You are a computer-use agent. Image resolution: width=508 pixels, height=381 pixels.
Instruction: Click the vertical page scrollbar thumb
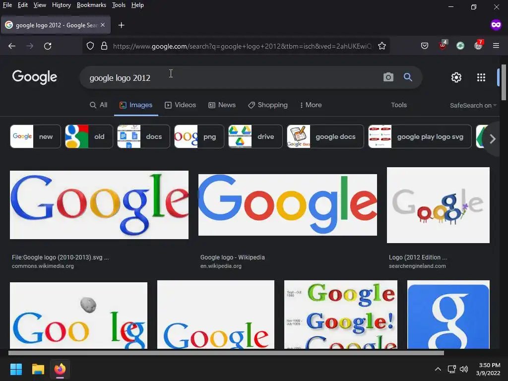[x=504, y=83]
